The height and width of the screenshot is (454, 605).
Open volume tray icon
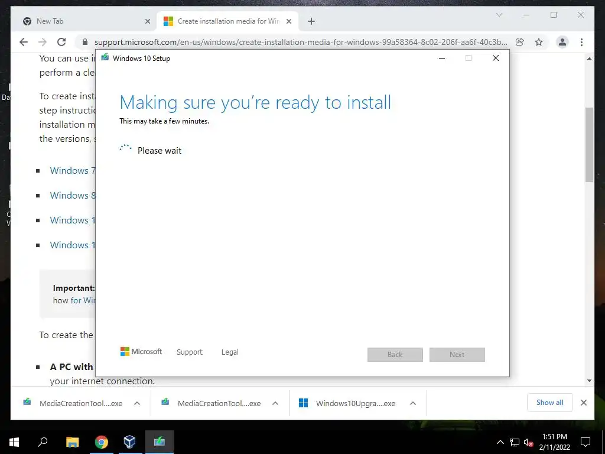click(528, 442)
